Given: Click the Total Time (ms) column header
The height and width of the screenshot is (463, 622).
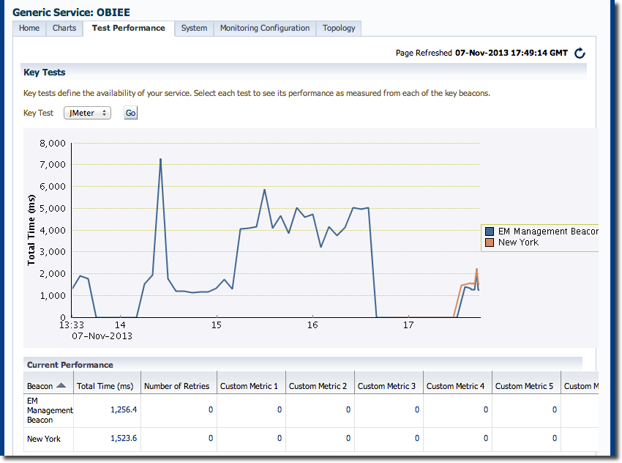Looking at the screenshot, I should point(105,386).
